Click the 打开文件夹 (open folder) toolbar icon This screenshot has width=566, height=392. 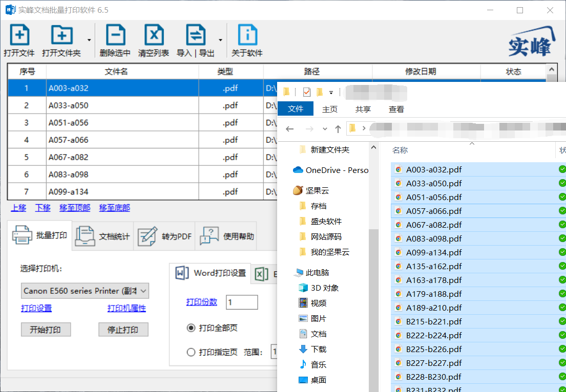(x=62, y=35)
